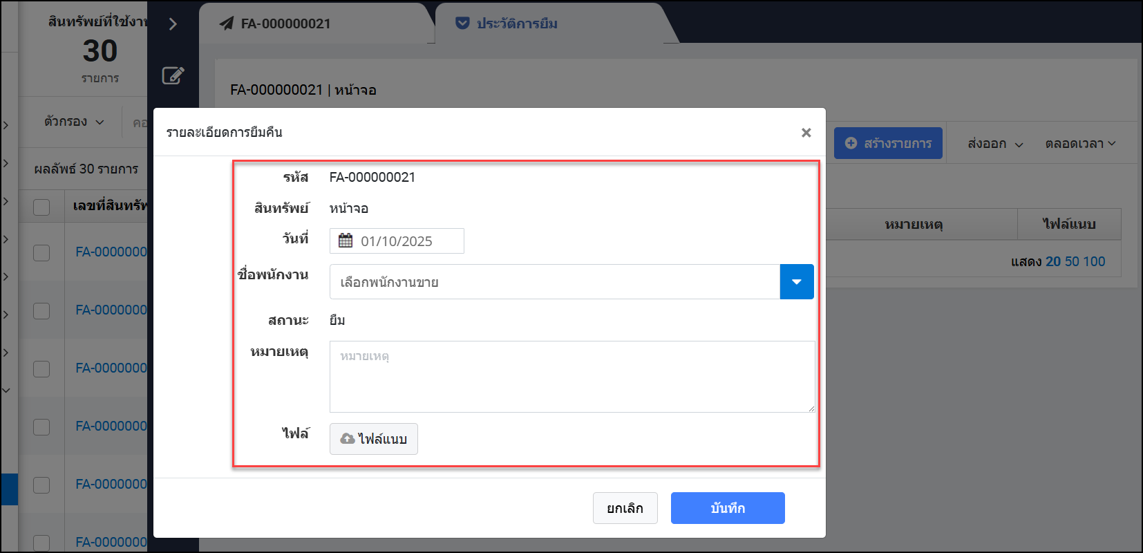Switch to the ประวัติการยืม tab
The width and height of the screenshot is (1143, 553).
click(517, 24)
